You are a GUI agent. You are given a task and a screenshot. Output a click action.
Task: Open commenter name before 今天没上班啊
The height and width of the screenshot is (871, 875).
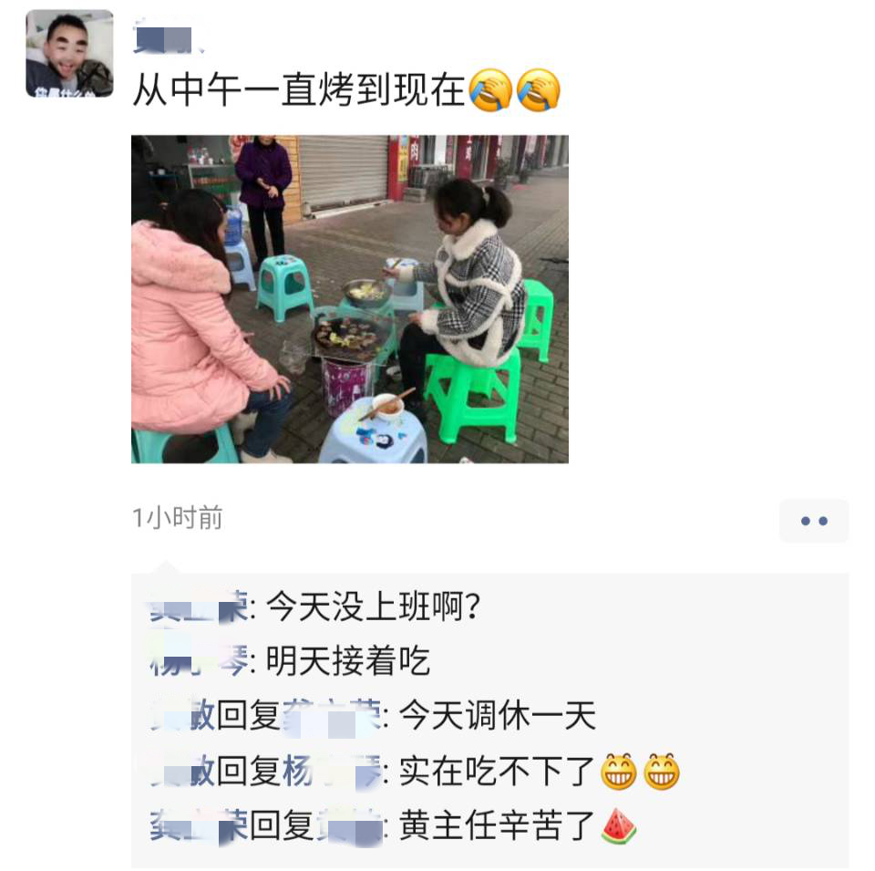(199, 607)
